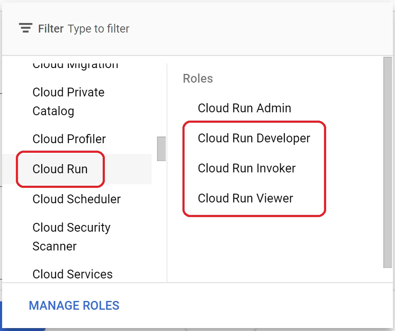Select the highlighted Cloud Run category

click(x=60, y=169)
